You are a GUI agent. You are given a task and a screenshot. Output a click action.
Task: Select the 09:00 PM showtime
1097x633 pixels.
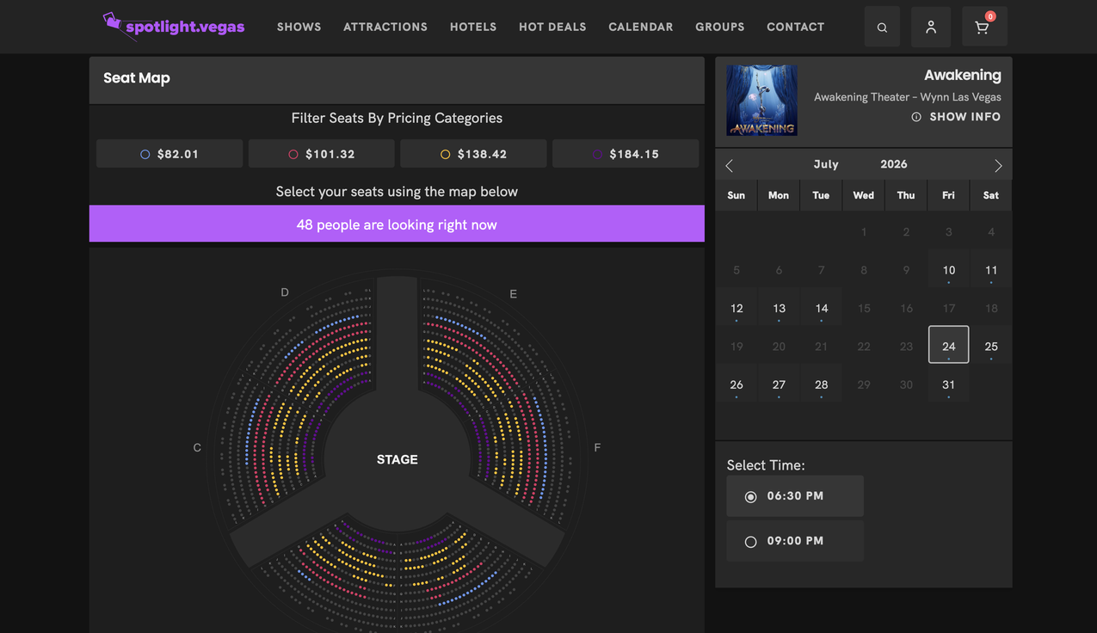pyautogui.click(x=795, y=541)
